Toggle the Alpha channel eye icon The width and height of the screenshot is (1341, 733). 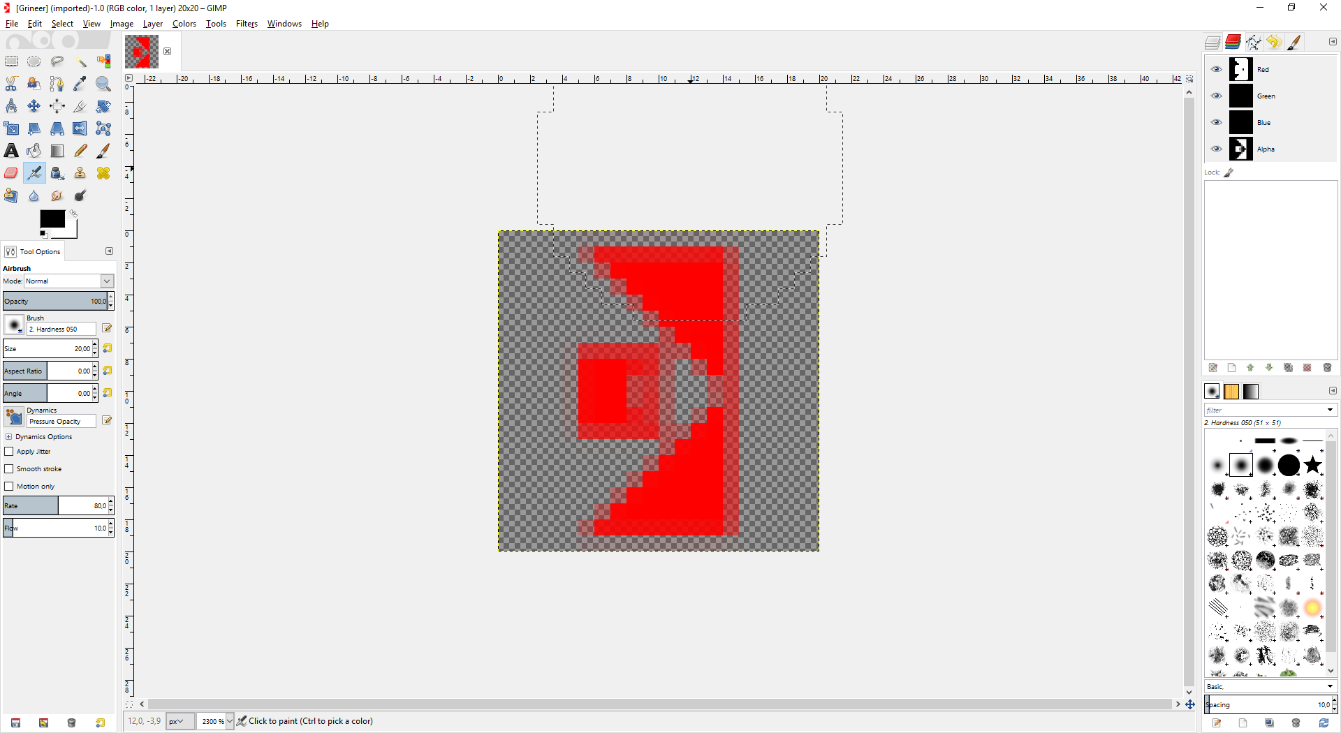[1216, 149]
